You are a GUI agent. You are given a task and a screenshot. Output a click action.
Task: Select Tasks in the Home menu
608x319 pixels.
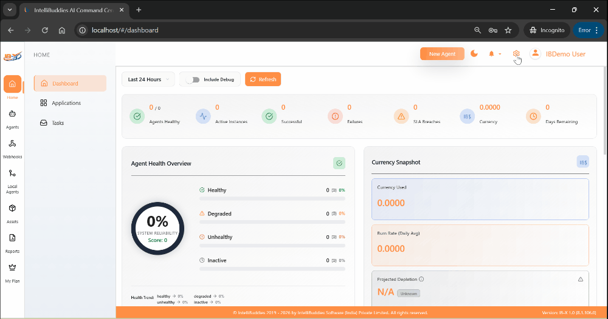coord(58,123)
